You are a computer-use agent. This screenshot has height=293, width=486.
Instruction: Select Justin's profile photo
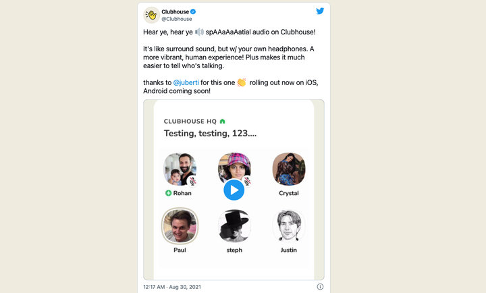[289, 225]
